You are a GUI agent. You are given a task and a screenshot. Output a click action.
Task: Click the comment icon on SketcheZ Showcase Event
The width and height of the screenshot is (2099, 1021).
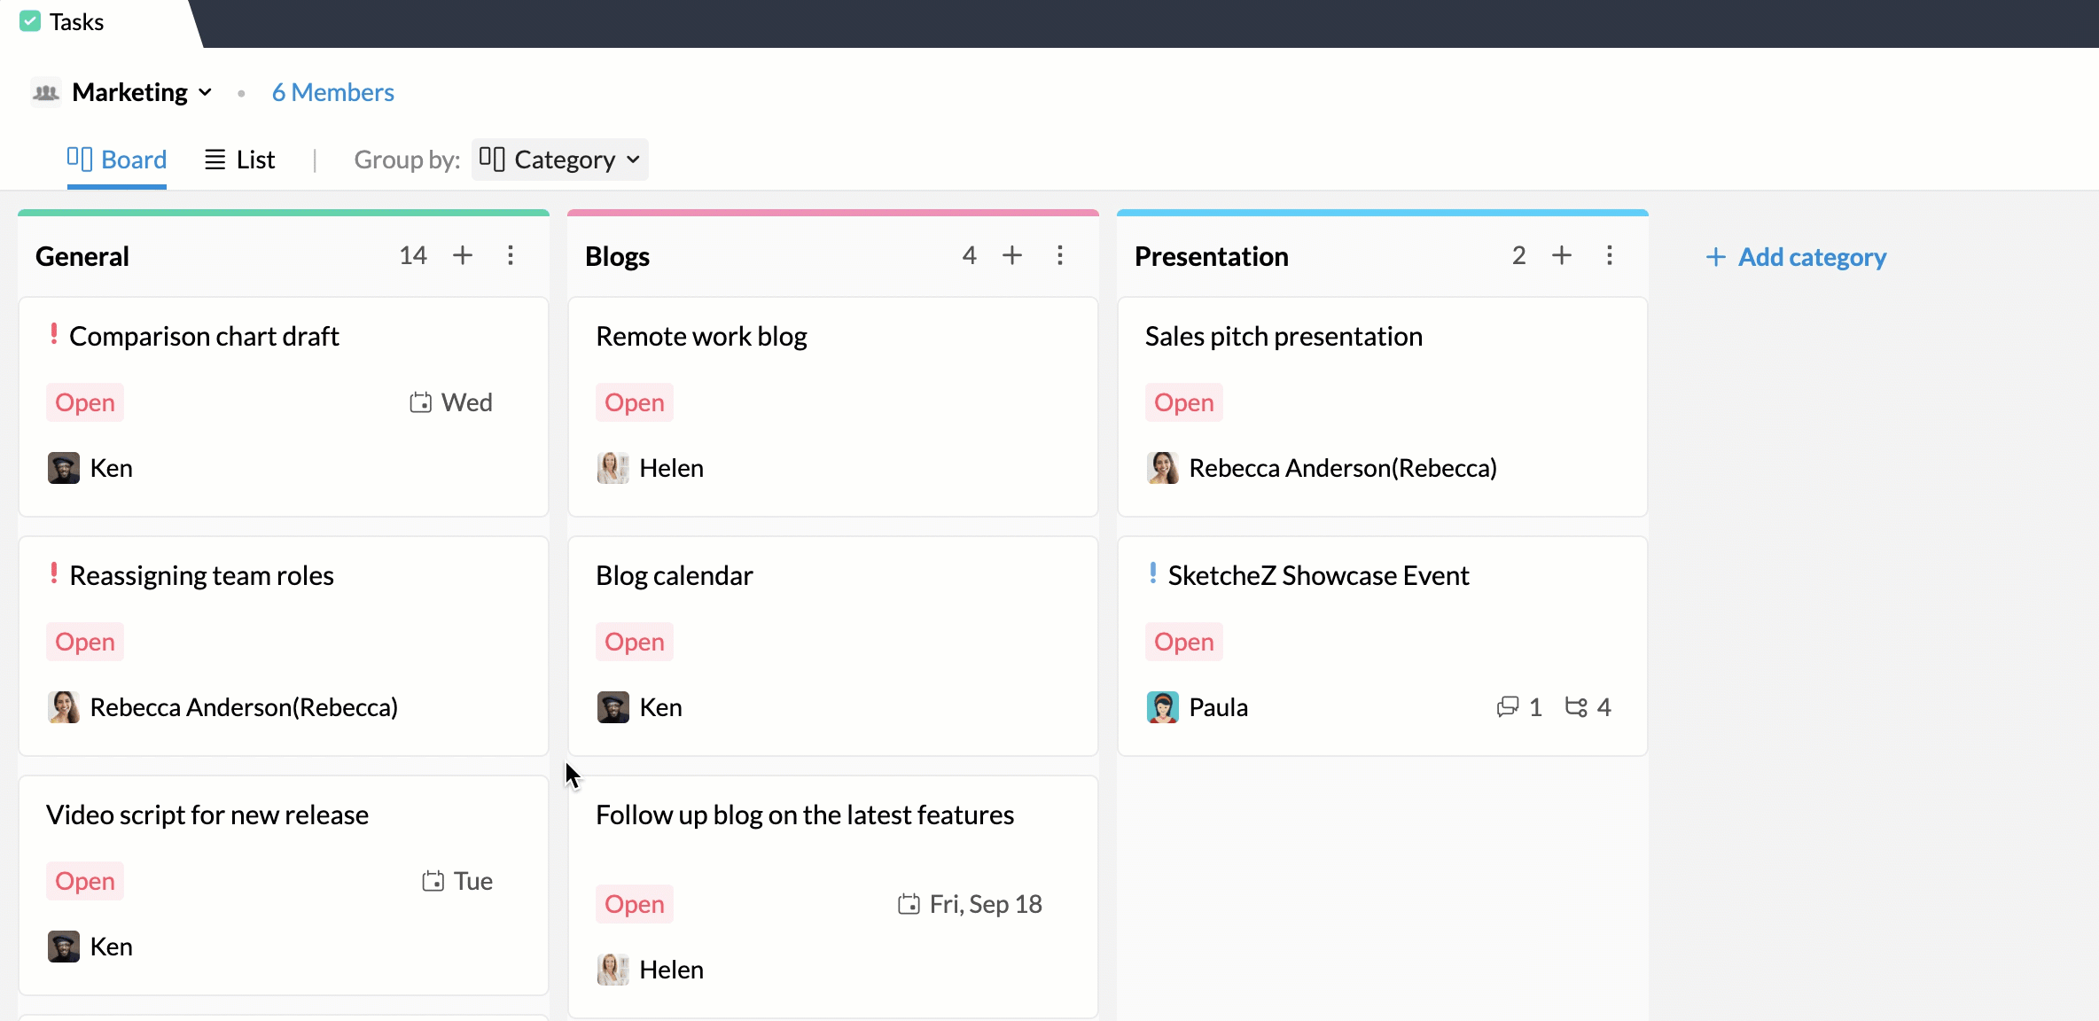(1508, 707)
